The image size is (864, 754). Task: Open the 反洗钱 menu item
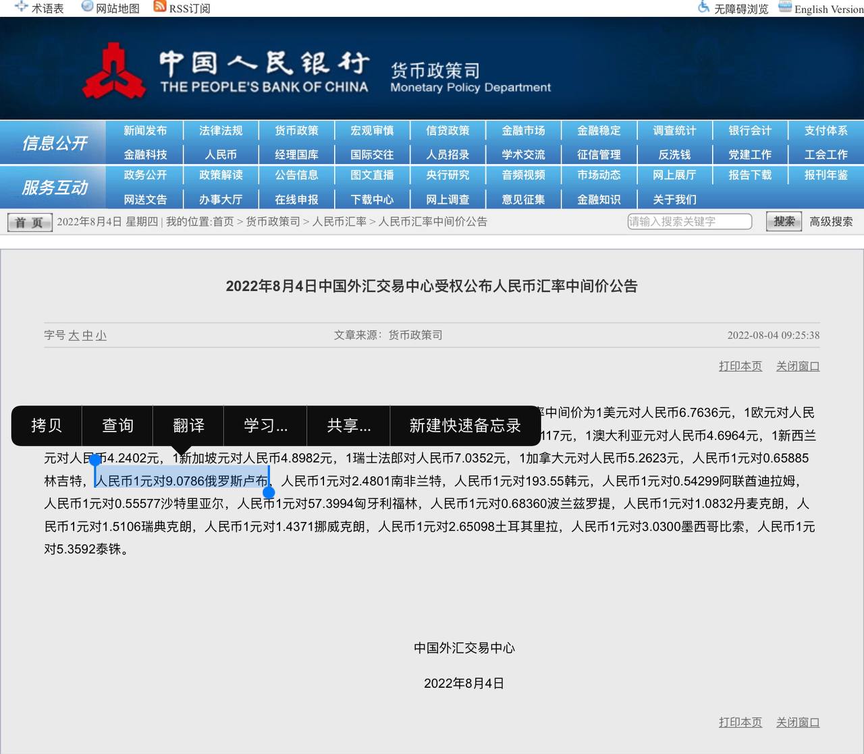674,154
